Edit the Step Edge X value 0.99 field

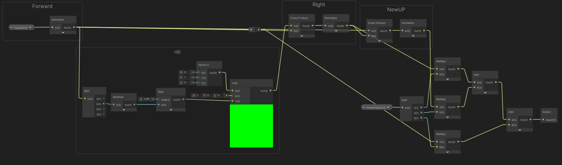[x=146, y=99]
